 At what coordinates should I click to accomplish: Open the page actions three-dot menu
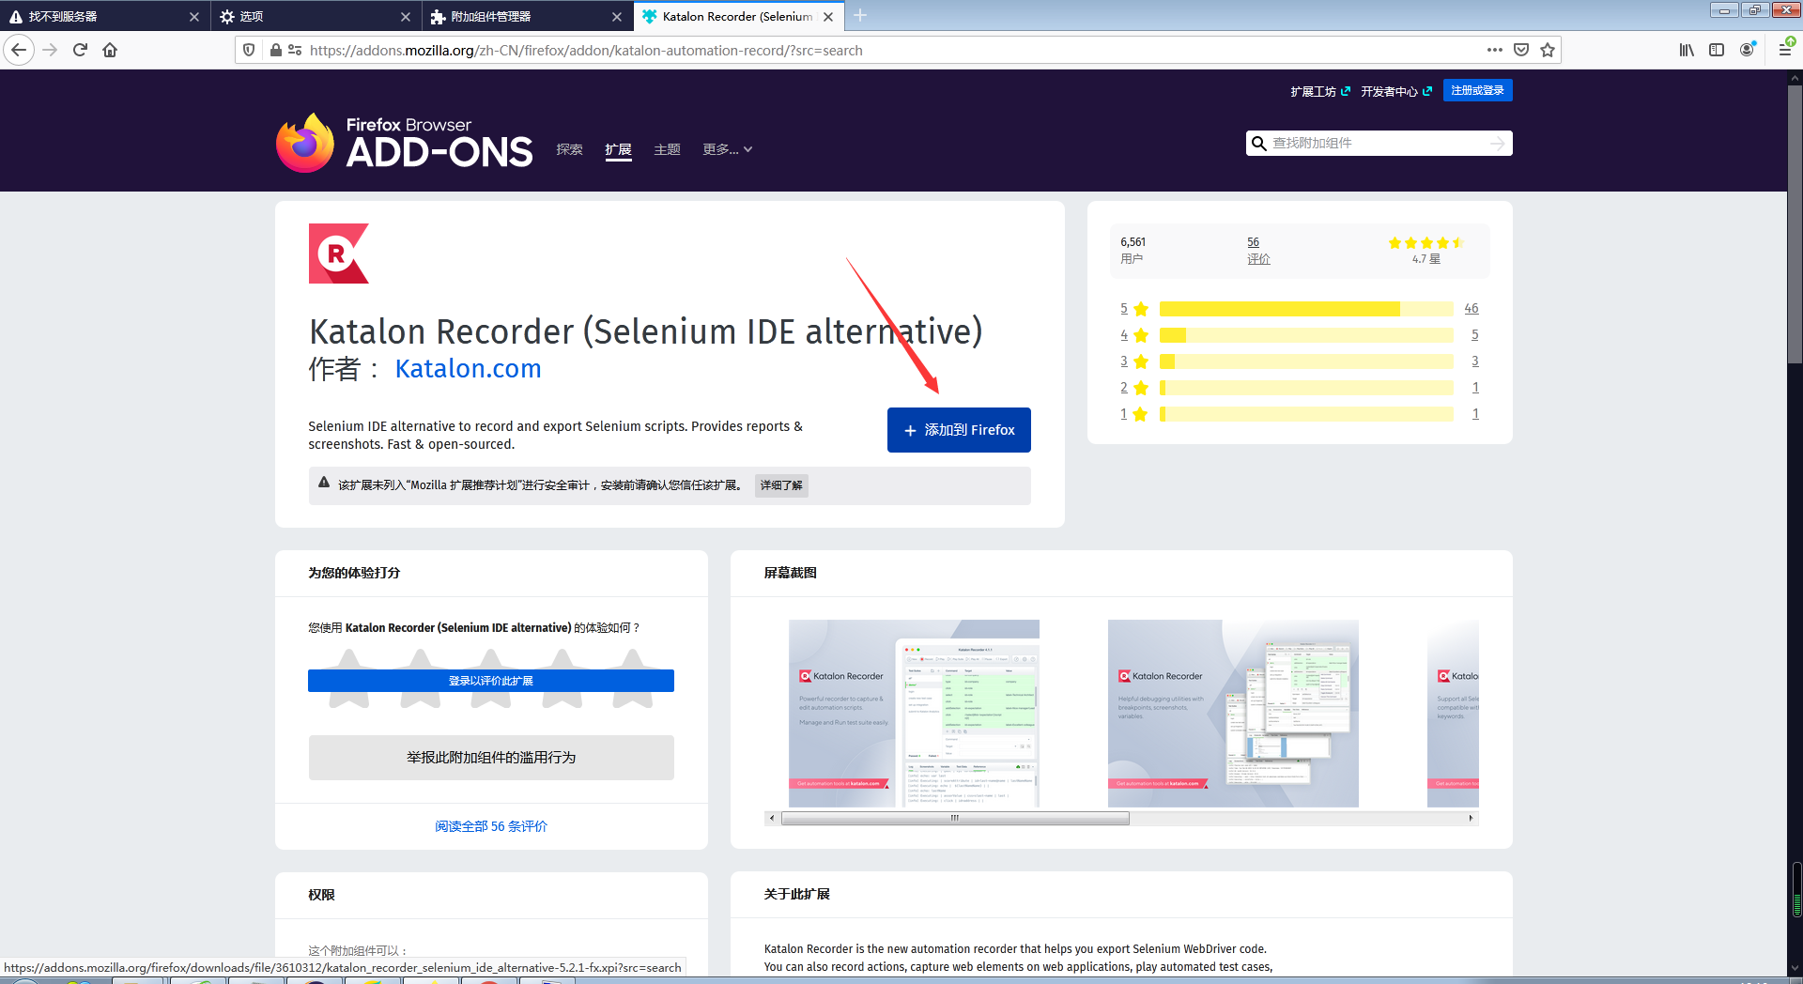(x=1495, y=50)
